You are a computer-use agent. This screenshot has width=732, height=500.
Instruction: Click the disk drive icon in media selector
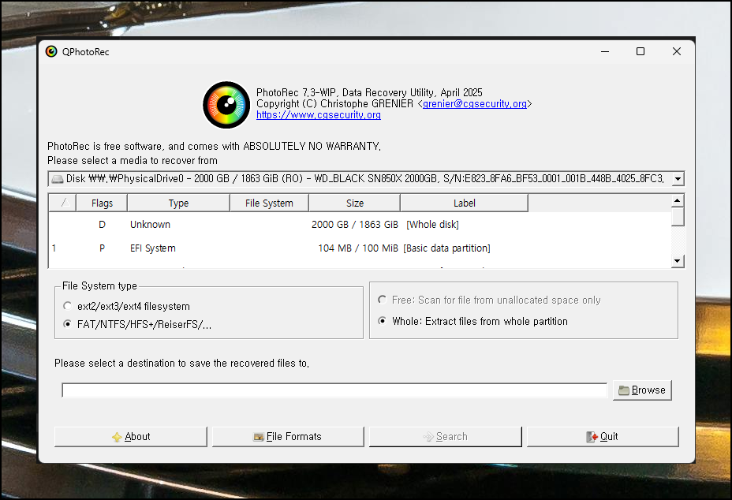[x=58, y=179]
